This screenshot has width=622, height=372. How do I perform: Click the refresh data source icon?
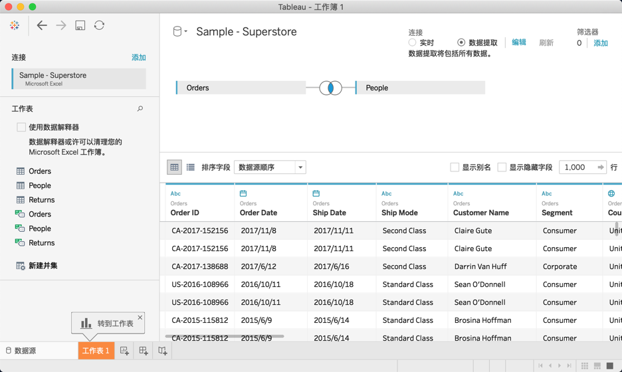click(99, 25)
